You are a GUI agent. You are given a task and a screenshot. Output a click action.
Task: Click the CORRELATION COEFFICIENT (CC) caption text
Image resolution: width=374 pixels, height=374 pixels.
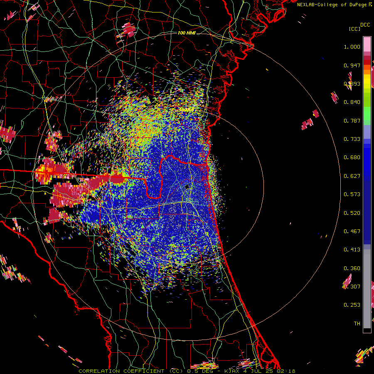[x=131, y=371]
